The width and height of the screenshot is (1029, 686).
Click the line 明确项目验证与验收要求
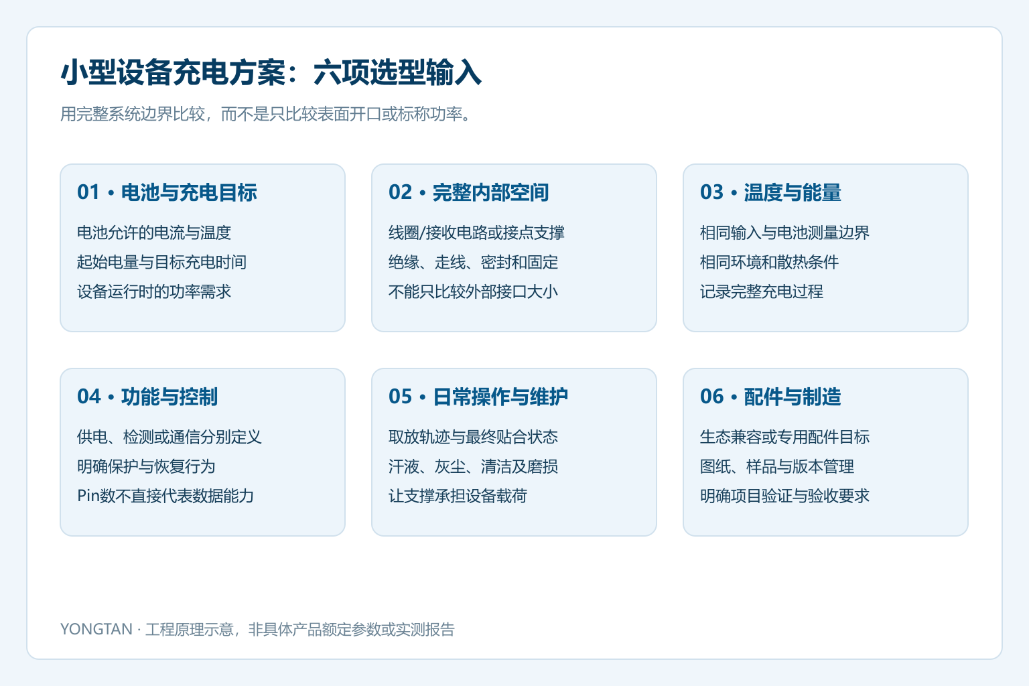785,496
